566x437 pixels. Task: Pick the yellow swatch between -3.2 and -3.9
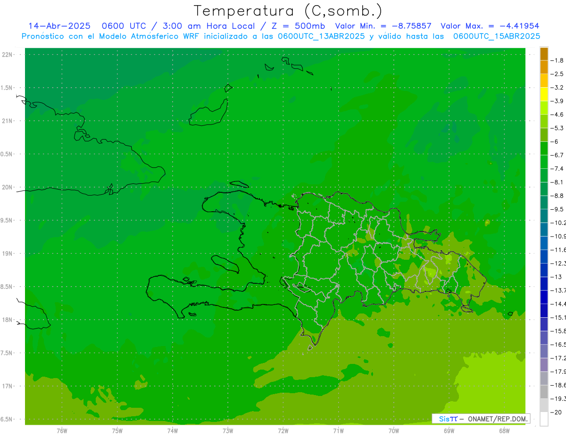click(x=544, y=94)
